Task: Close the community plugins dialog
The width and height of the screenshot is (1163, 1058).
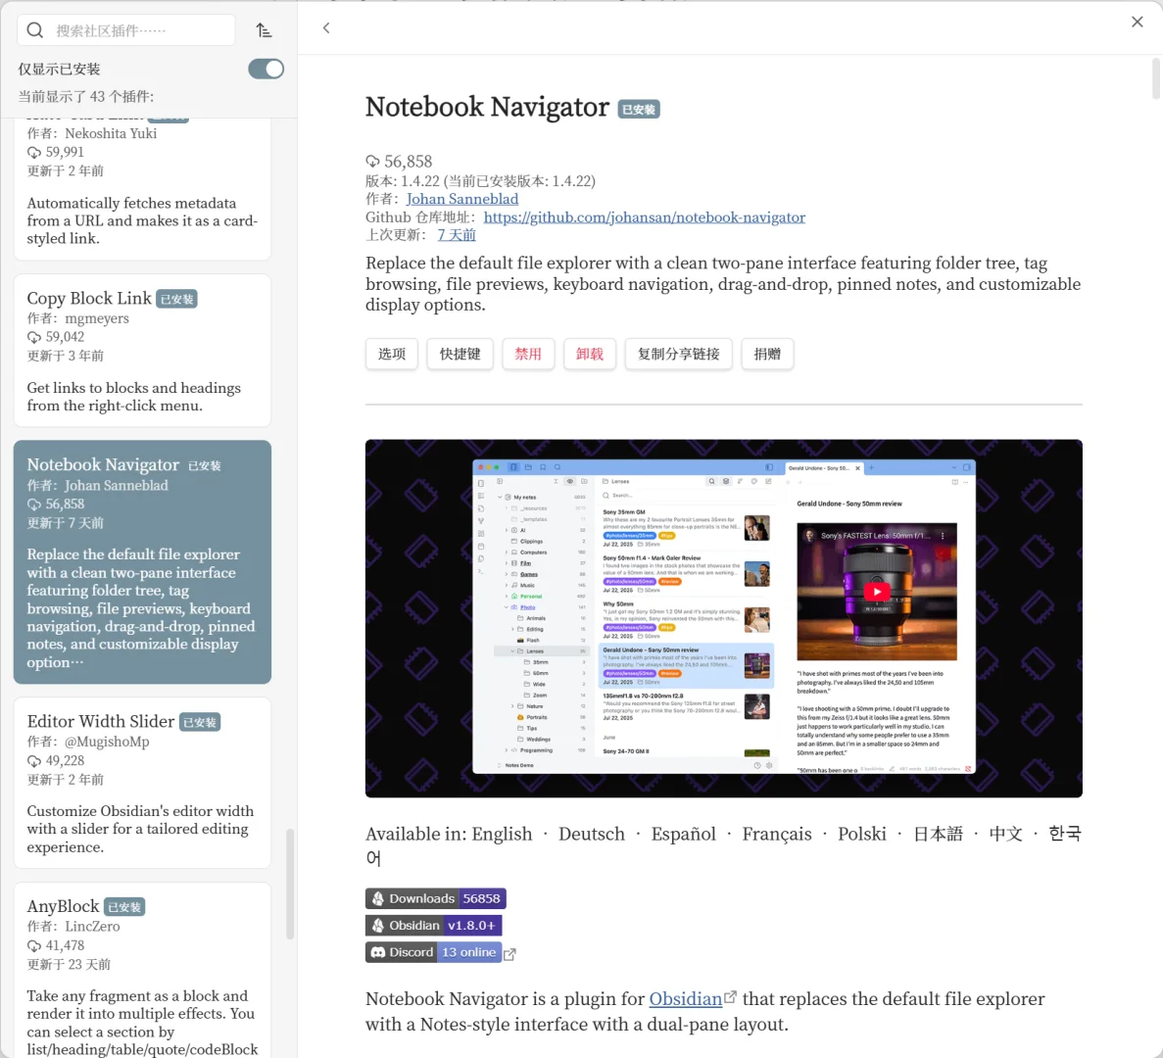Action: click(x=1138, y=23)
